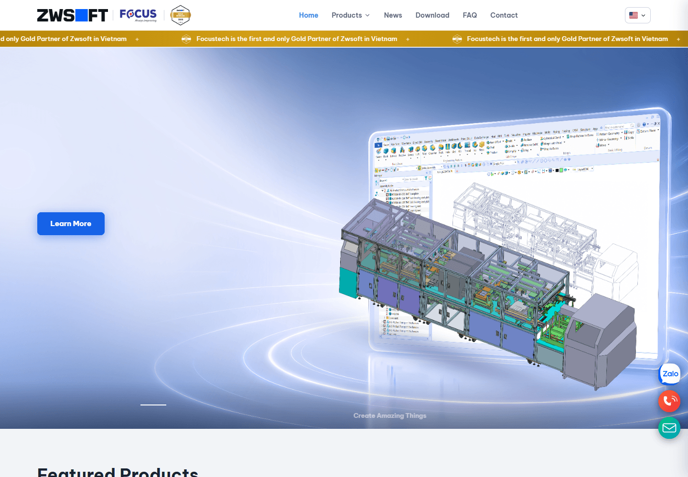The image size is (688, 477).
Task: Select the white slide indicator line
Action: (x=153, y=405)
